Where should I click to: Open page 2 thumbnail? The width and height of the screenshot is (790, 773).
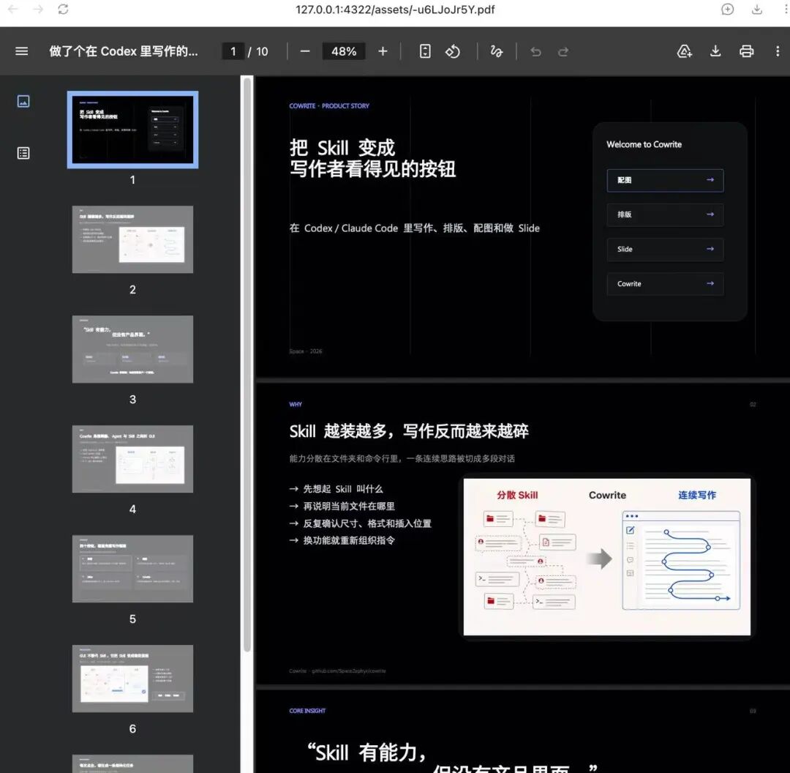pyautogui.click(x=132, y=239)
